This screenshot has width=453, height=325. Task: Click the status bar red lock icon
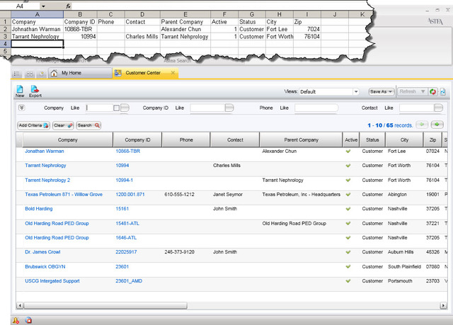(28, 320)
